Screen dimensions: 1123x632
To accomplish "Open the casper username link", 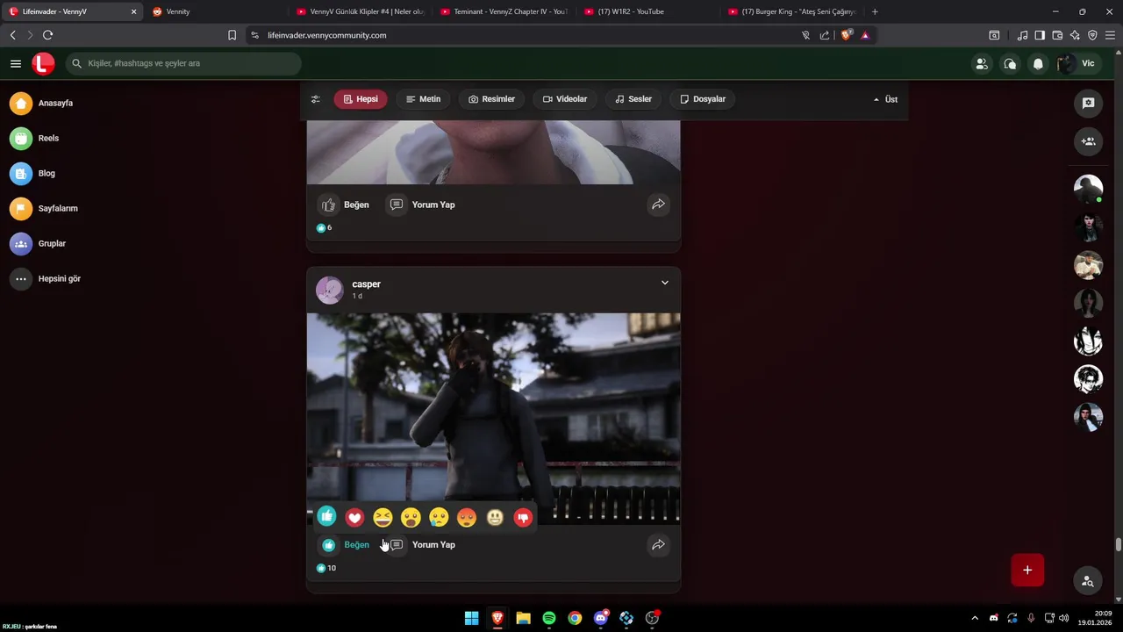I will coord(366,284).
